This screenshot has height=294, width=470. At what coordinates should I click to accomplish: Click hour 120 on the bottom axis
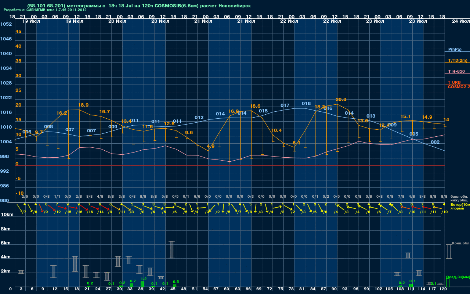pyautogui.click(x=443, y=289)
